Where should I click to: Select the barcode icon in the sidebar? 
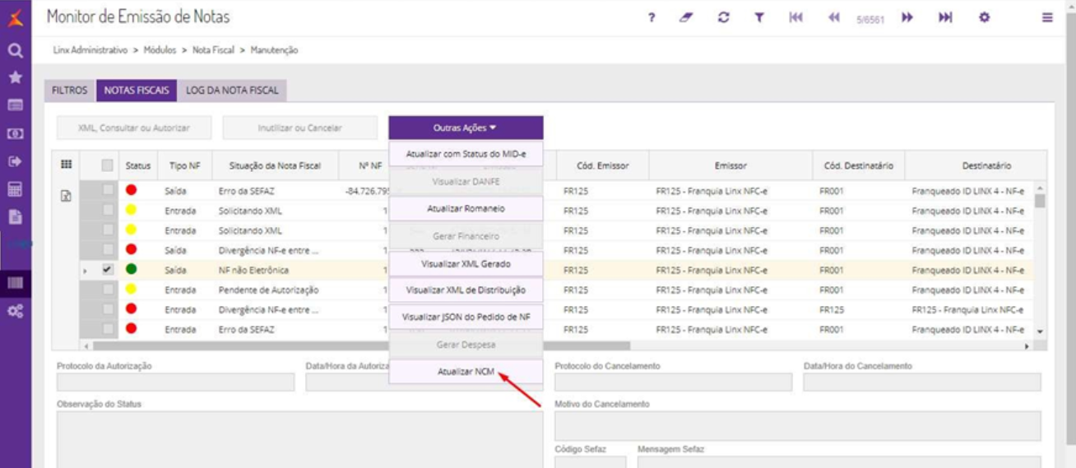(15, 284)
